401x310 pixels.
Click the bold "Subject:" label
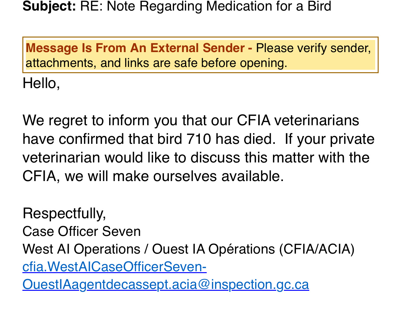(x=49, y=6)
